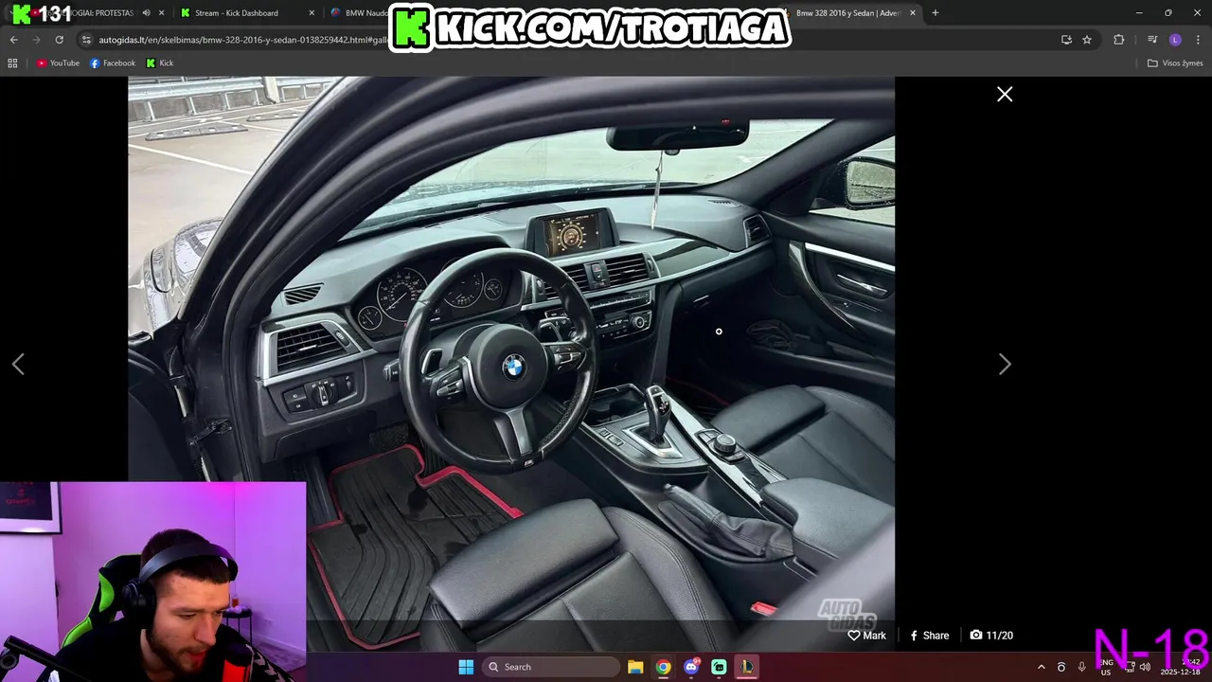Close the photo gallery with the X

point(1005,94)
